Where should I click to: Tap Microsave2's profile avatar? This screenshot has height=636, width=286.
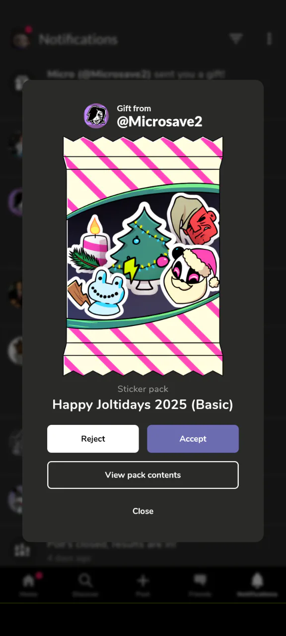click(x=96, y=116)
